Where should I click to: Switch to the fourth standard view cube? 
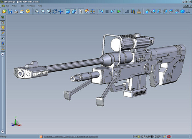165,12
